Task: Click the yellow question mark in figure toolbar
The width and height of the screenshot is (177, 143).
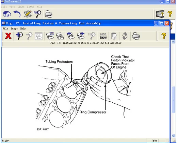Action: click(164, 36)
